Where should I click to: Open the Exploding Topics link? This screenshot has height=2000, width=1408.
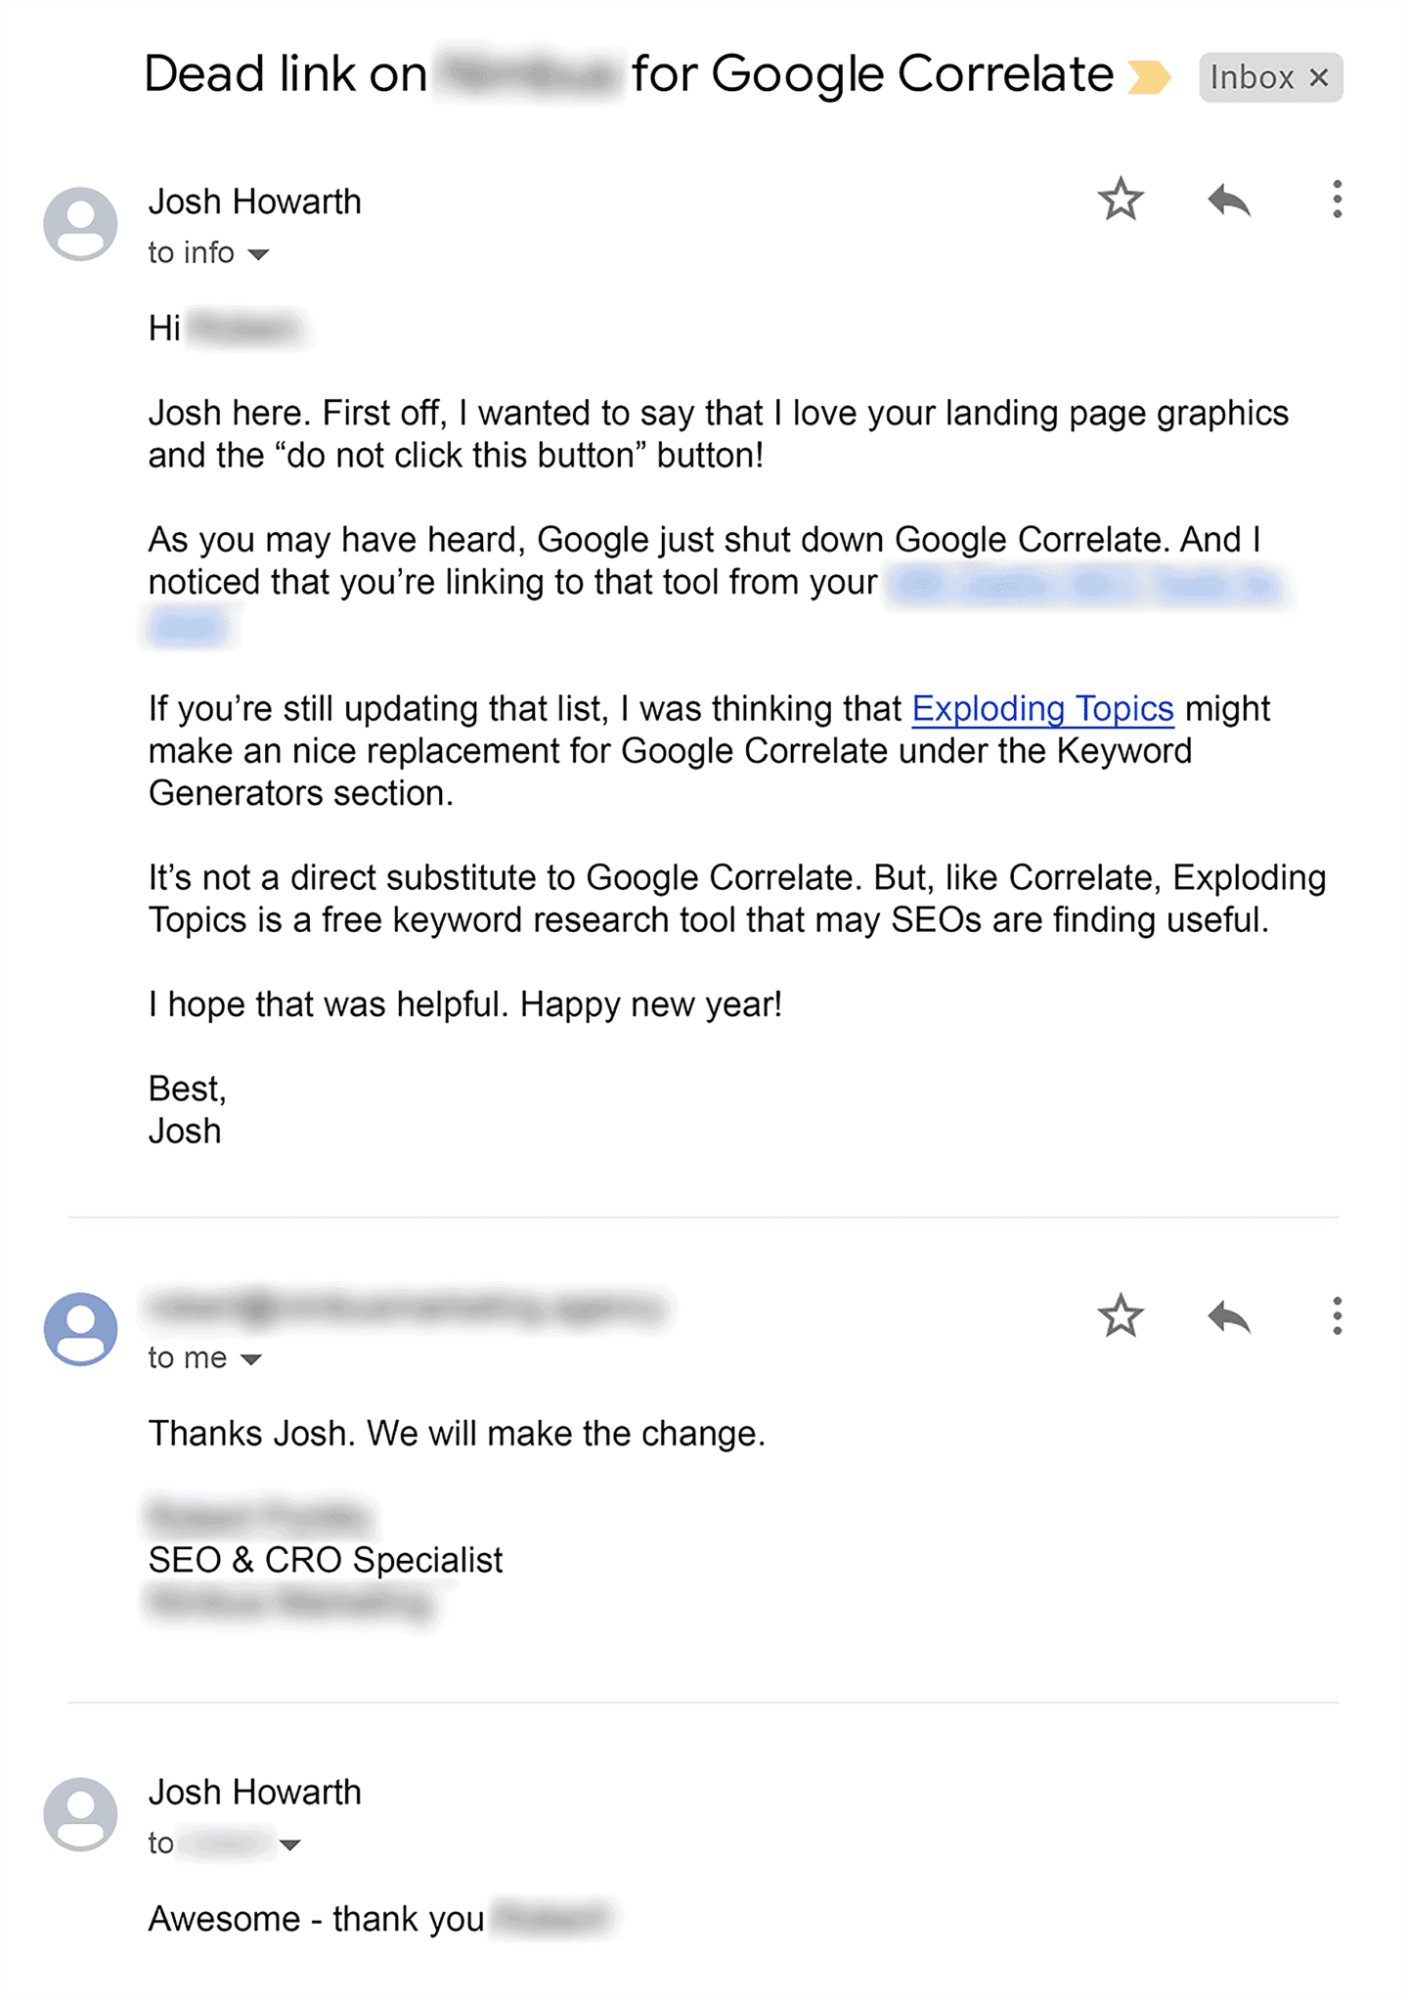coord(1042,708)
